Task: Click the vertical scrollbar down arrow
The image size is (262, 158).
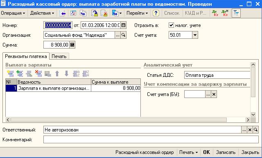Action: pos(253,114)
